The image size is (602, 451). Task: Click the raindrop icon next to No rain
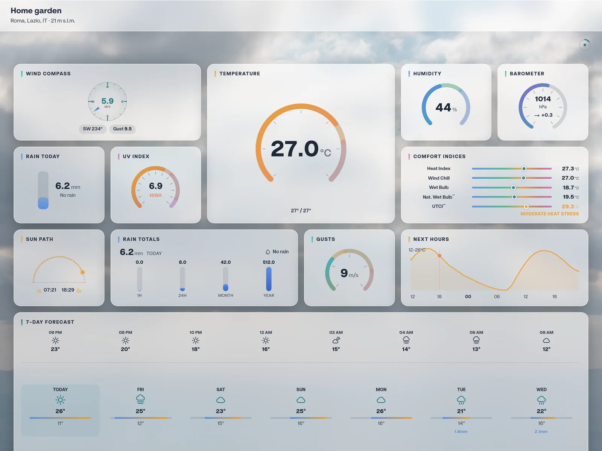tap(268, 252)
